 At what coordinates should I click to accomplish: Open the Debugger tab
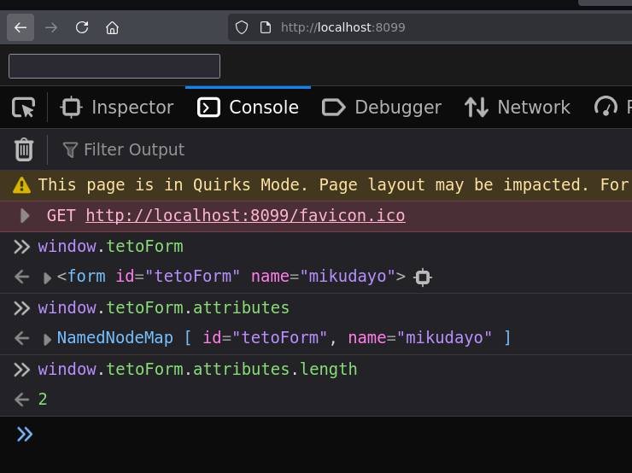(x=381, y=108)
